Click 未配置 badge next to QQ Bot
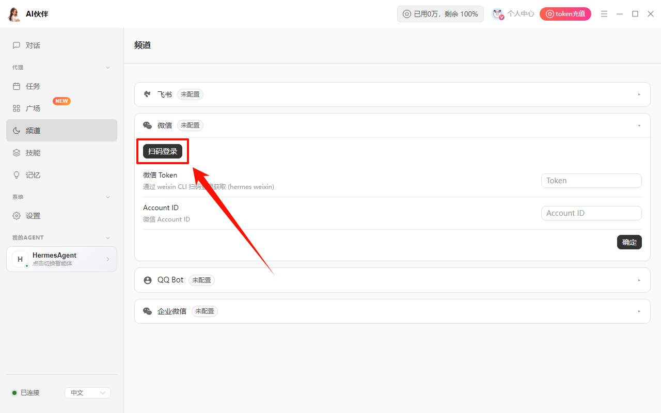661x413 pixels. coord(201,280)
